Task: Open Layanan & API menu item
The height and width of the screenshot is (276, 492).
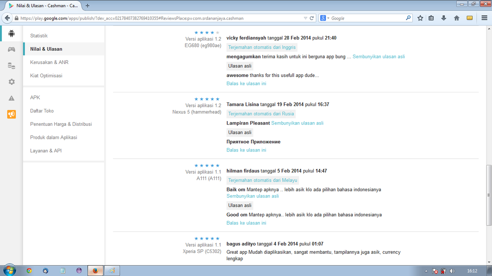Action: (46, 151)
